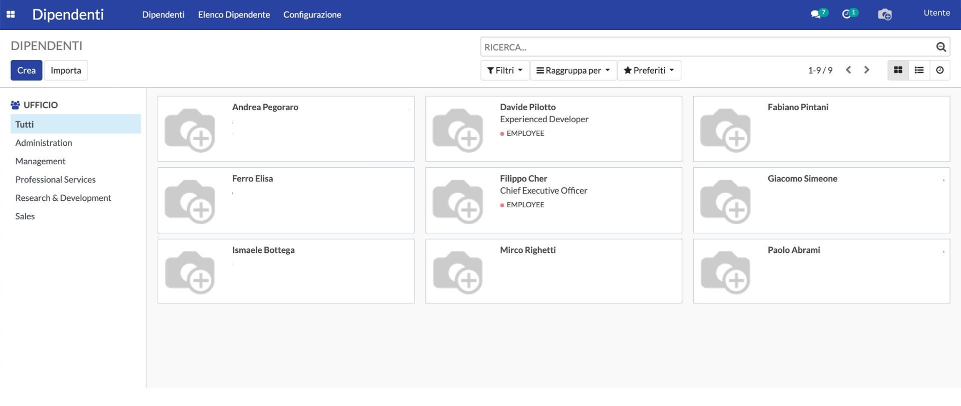Open the apps grid menu icon

pos(11,15)
